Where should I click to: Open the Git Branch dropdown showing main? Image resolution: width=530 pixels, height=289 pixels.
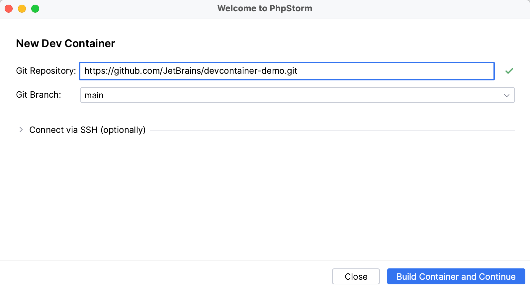coord(297,95)
